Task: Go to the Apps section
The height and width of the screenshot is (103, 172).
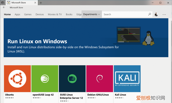Action: [17, 14]
